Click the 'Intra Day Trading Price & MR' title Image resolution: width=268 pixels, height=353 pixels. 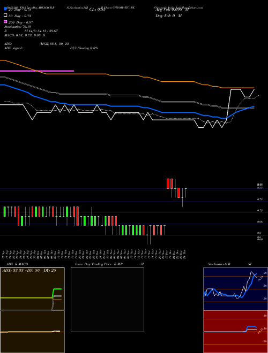(x=99, y=264)
